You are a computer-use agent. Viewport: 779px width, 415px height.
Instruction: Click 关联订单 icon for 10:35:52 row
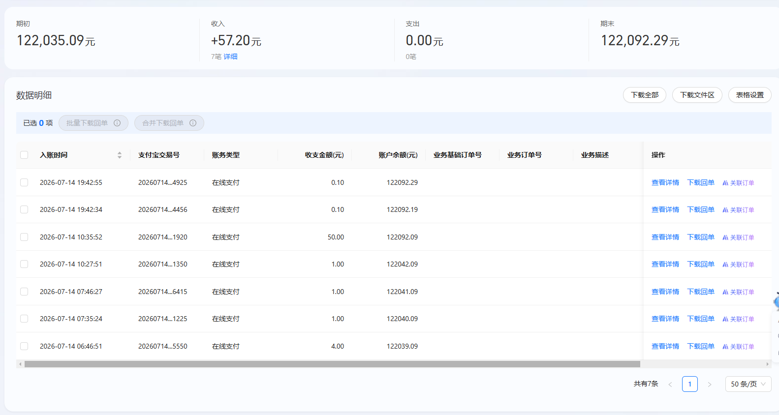click(x=725, y=237)
